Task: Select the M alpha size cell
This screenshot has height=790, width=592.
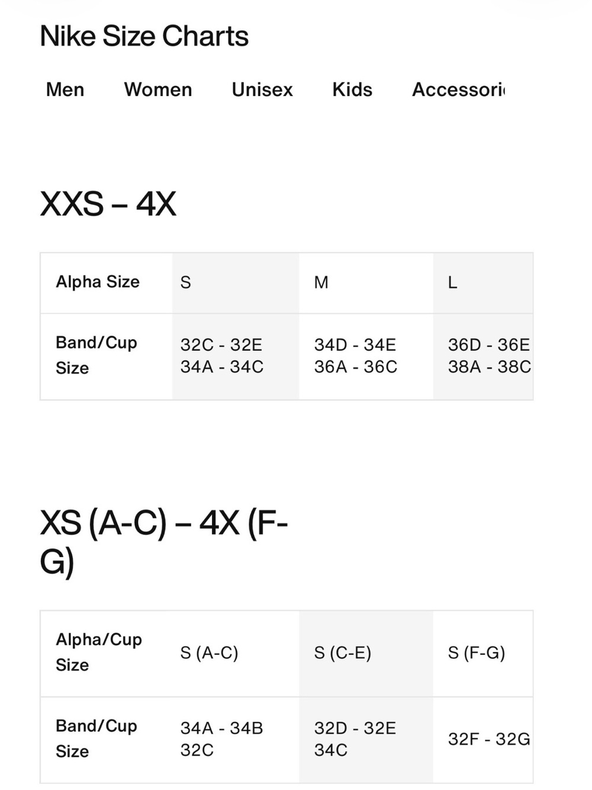Action: pyautogui.click(x=366, y=283)
